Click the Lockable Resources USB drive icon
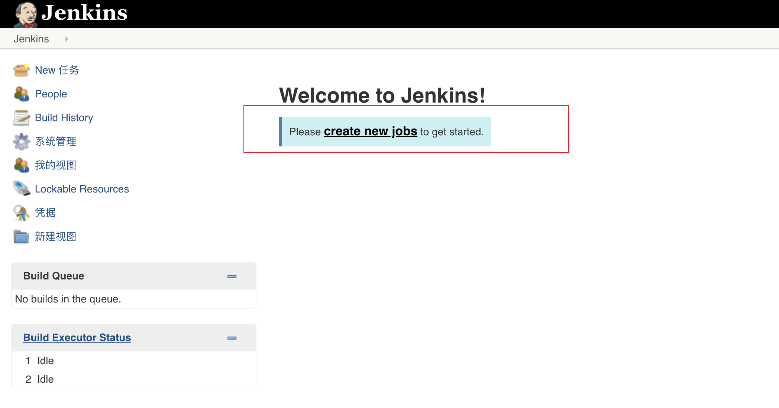Screen dimensions: 779x408 [x=21, y=189]
